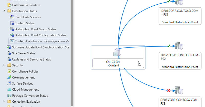Open Software Update Point Synchronization Status
205x107 pixels.
pos(40,47)
